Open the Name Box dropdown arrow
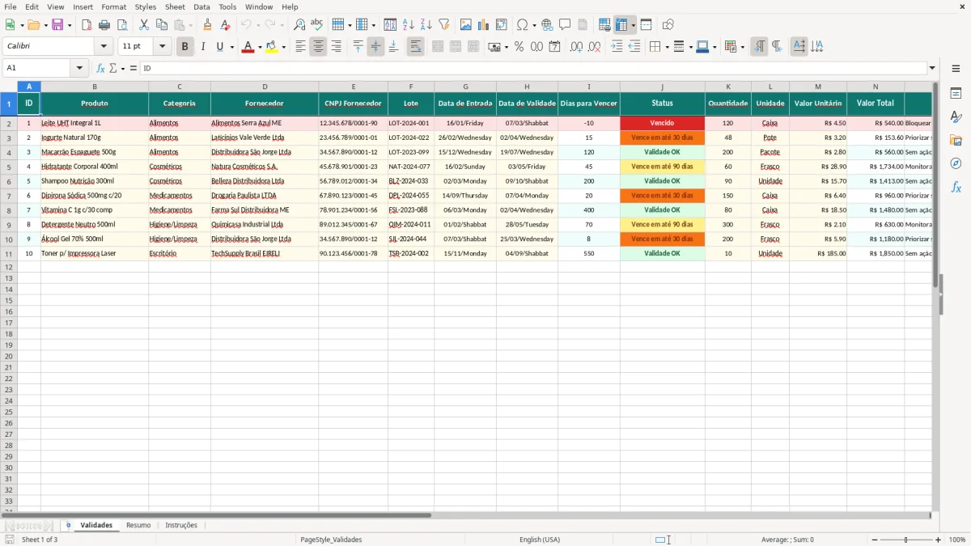971x546 pixels. coord(80,69)
